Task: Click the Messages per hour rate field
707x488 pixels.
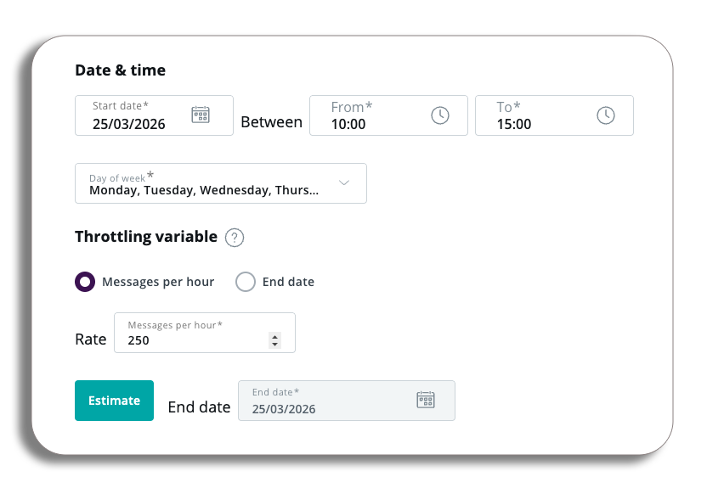Action: pyautogui.click(x=205, y=333)
